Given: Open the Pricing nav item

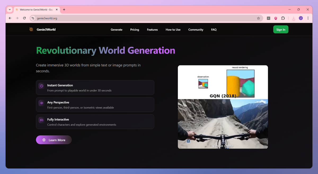Looking at the screenshot, I should pos(135,30).
